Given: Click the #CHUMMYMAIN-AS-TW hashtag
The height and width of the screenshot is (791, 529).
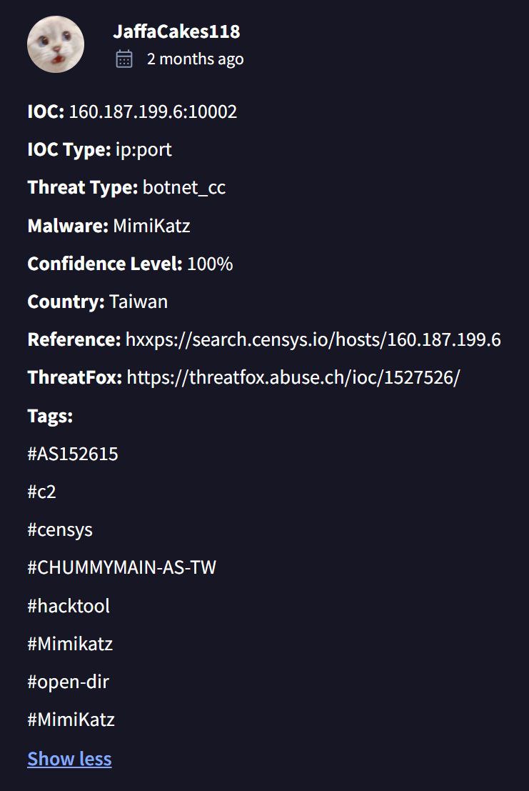Looking at the screenshot, I should (121, 567).
